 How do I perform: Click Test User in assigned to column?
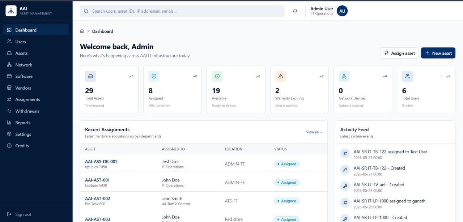(x=170, y=162)
